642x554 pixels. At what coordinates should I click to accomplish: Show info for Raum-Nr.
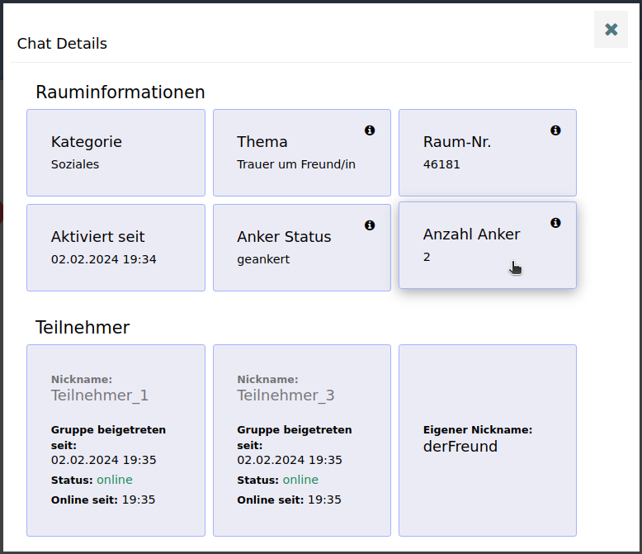(555, 130)
